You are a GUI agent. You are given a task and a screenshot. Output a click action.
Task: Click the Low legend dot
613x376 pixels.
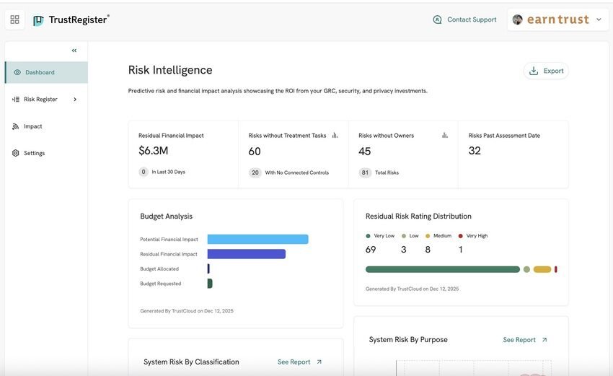[x=403, y=236]
